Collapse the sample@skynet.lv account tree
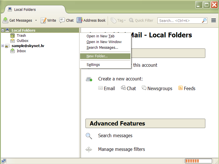219x164 pixels. click(3, 46)
